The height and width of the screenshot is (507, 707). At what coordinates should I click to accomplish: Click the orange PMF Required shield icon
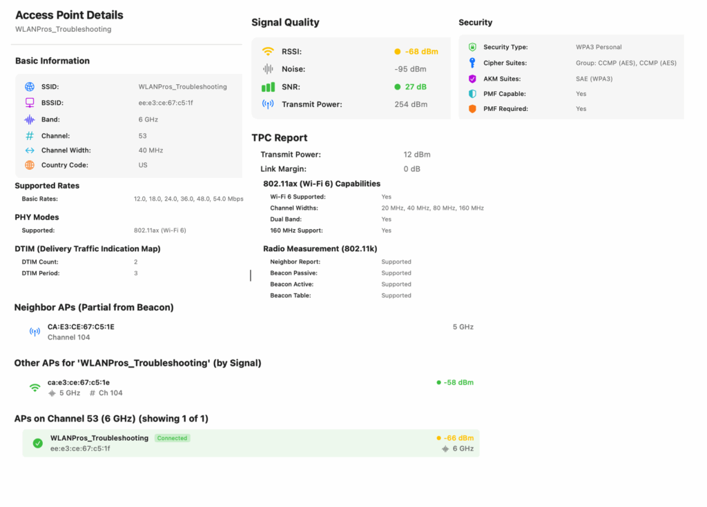coord(472,109)
